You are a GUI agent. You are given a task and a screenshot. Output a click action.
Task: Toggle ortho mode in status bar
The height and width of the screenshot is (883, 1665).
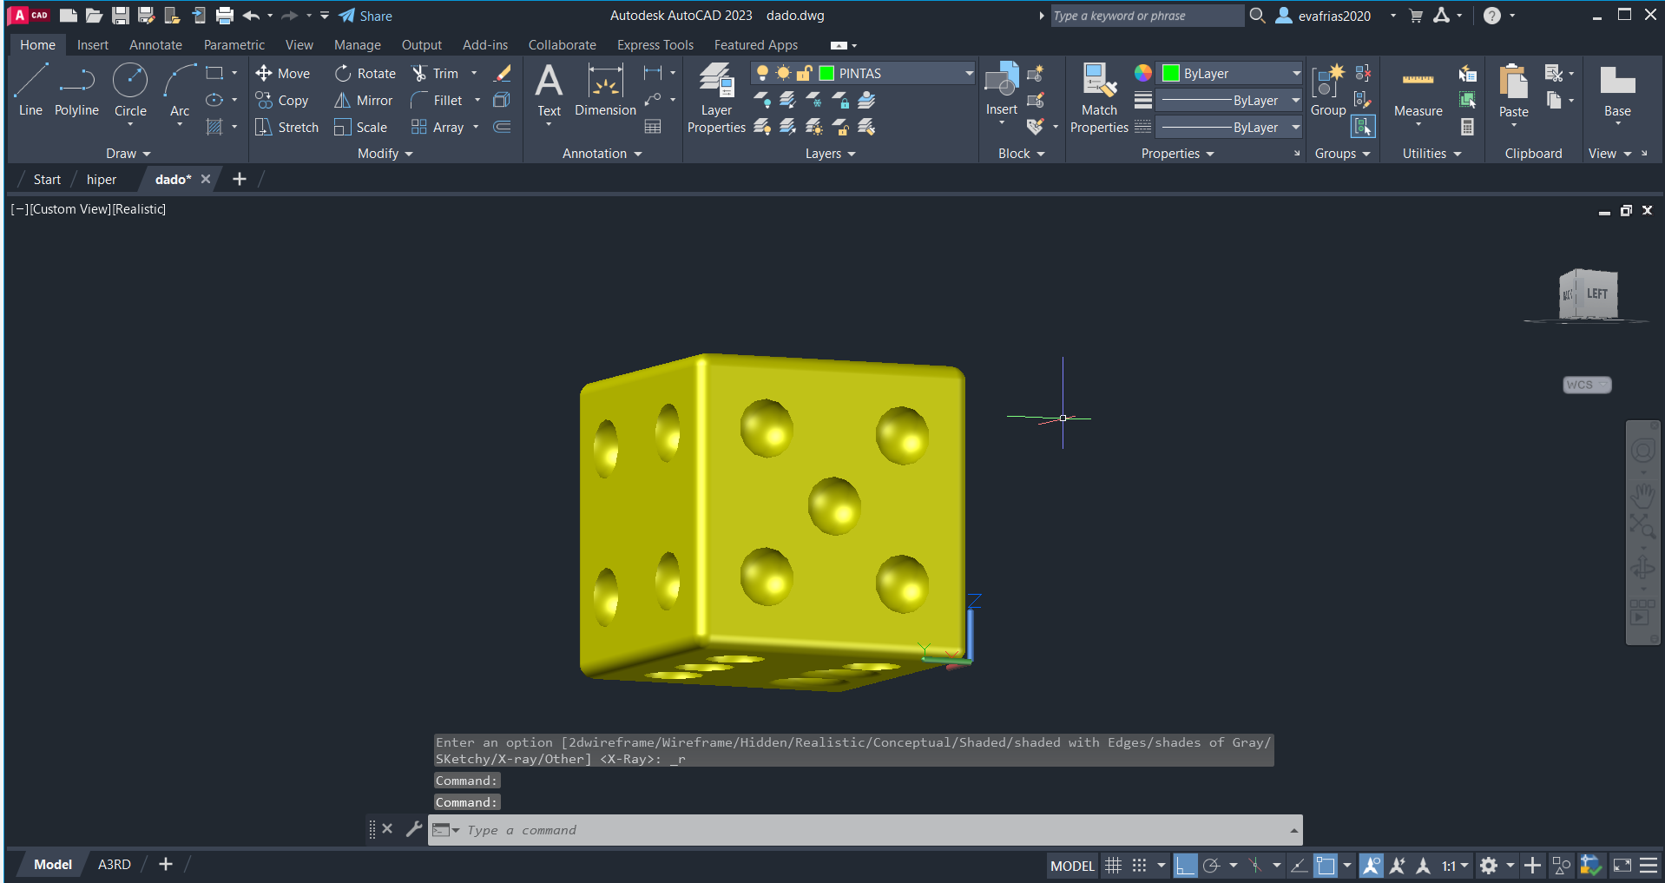point(1185,866)
